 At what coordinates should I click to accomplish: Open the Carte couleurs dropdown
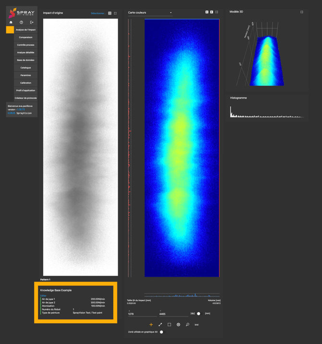(x=150, y=13)
